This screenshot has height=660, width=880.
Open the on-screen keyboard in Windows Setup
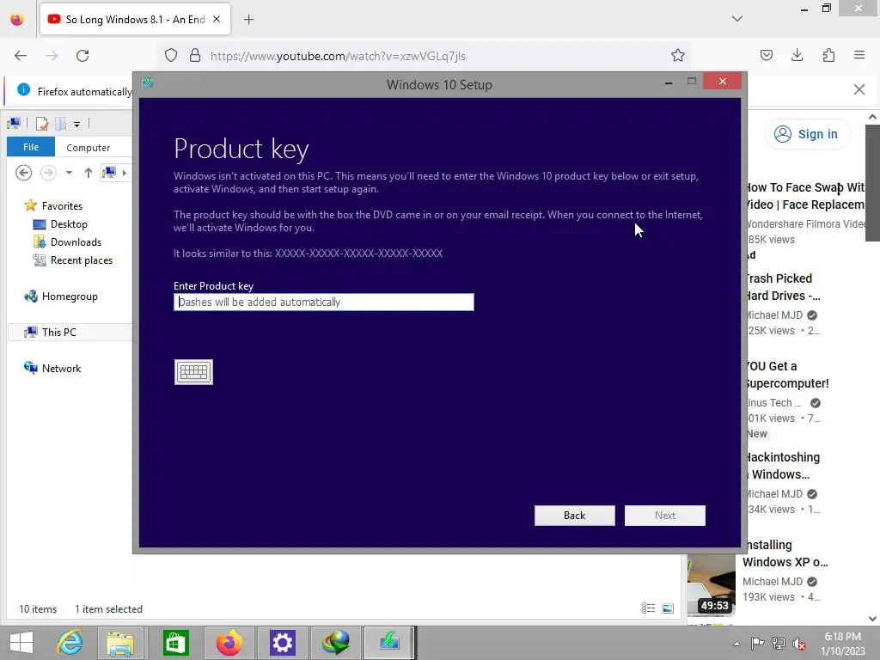pos(193,372)
